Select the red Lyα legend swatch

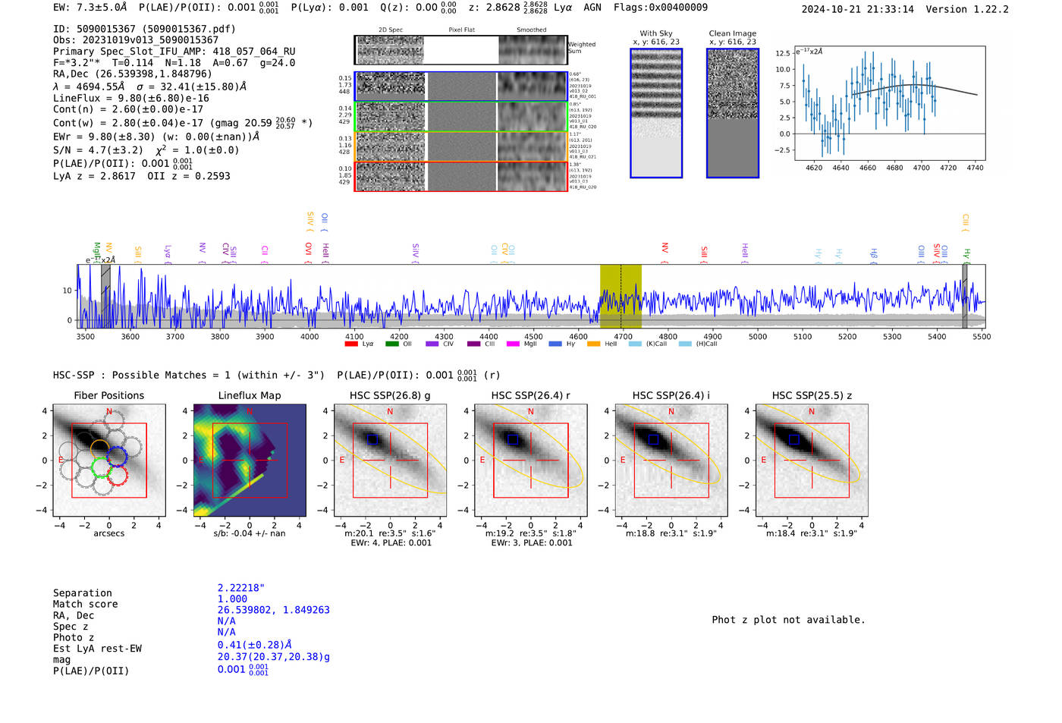351,344
